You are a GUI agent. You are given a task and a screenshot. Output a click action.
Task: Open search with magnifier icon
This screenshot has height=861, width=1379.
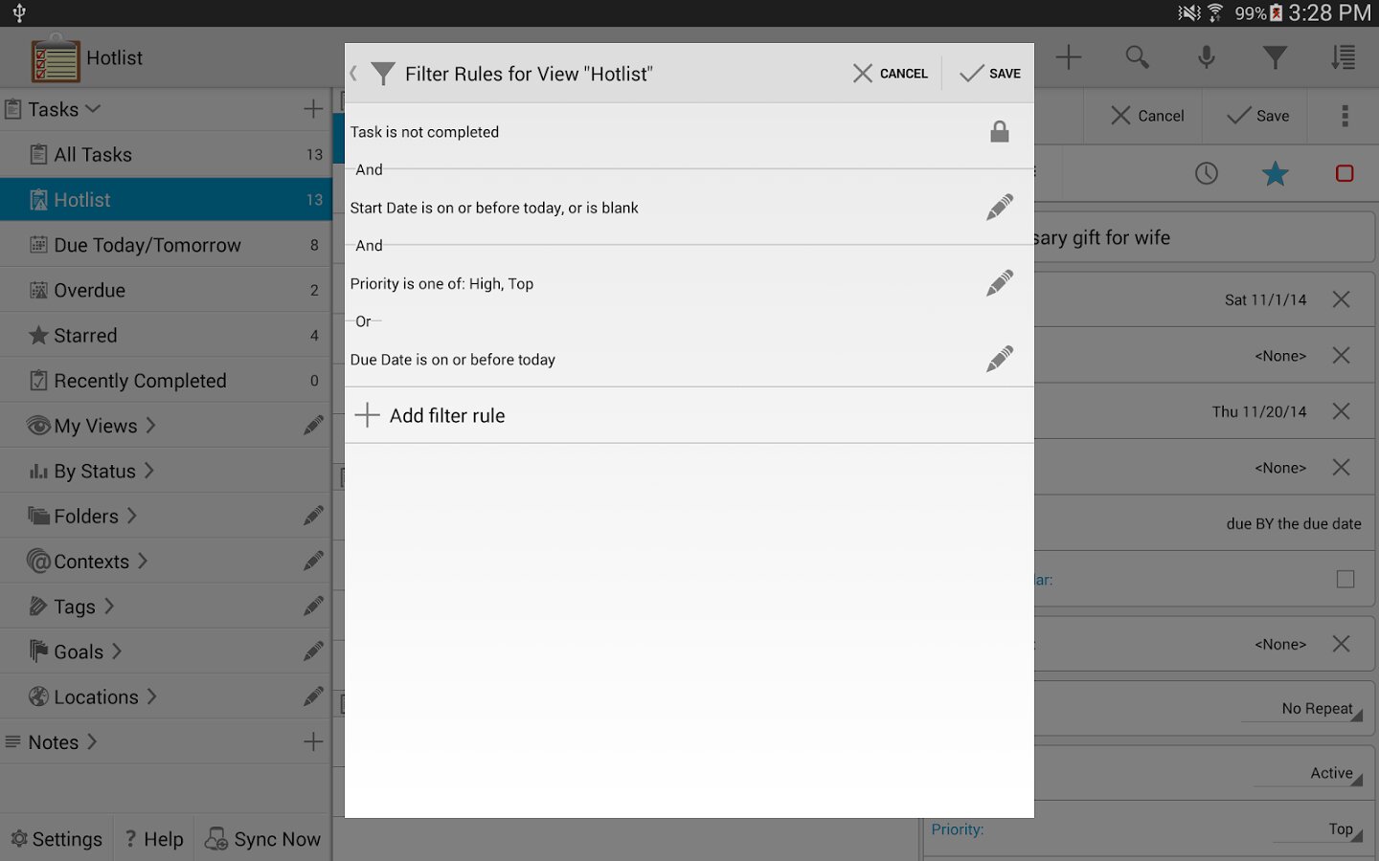pos(1137,57)
